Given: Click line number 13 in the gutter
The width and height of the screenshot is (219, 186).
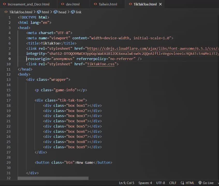Looking at the screenshot, I should [x=9, y=80].
